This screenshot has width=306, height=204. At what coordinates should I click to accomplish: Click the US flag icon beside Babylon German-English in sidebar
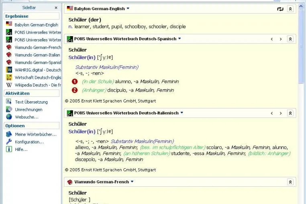pyautogui.click(x=9, y=24)
